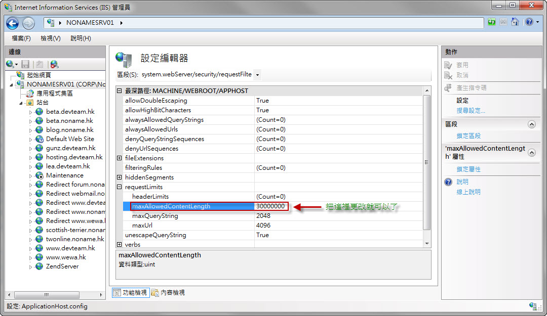
Task: Open the dropdown arrow beside the Help icon
Action: [537, 22]
